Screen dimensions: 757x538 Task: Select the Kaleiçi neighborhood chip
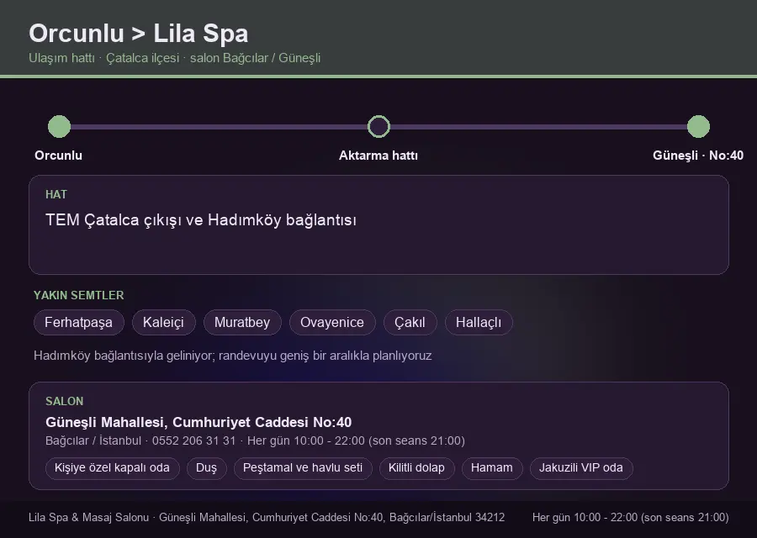click(x=163, y=322)
